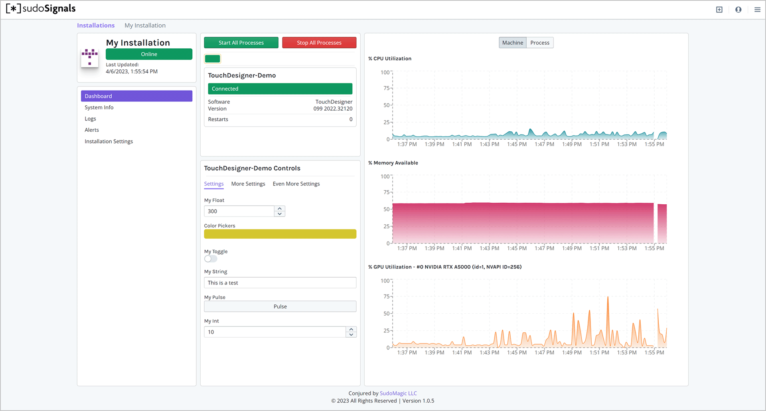Increase My Int value with up arrow
The width and height of the screenshot is (766, 411).
click(351, 329)
